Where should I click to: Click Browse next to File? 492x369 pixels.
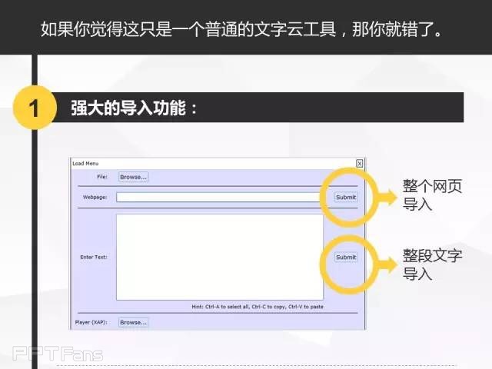(x=133, y=177)
